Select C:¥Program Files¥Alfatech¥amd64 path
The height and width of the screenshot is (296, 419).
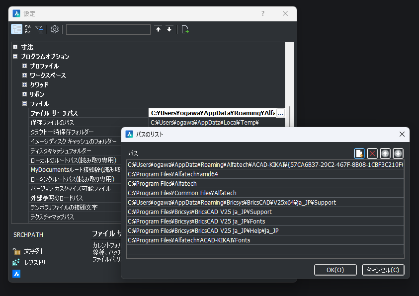point(265,174)
